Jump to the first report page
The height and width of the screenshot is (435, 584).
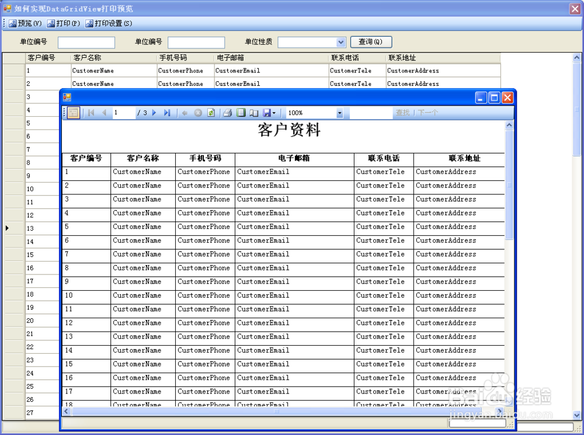point(91,113)
